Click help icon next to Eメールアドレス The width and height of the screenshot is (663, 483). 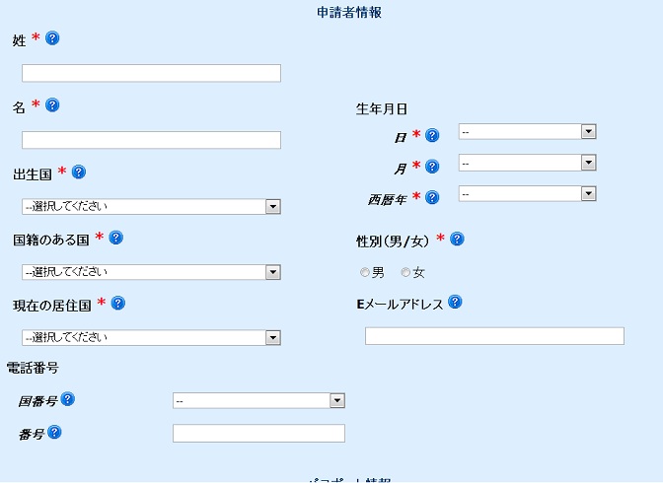(455, 302)
